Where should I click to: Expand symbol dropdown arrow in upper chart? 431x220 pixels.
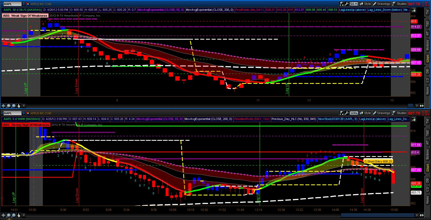pos(23,4)
